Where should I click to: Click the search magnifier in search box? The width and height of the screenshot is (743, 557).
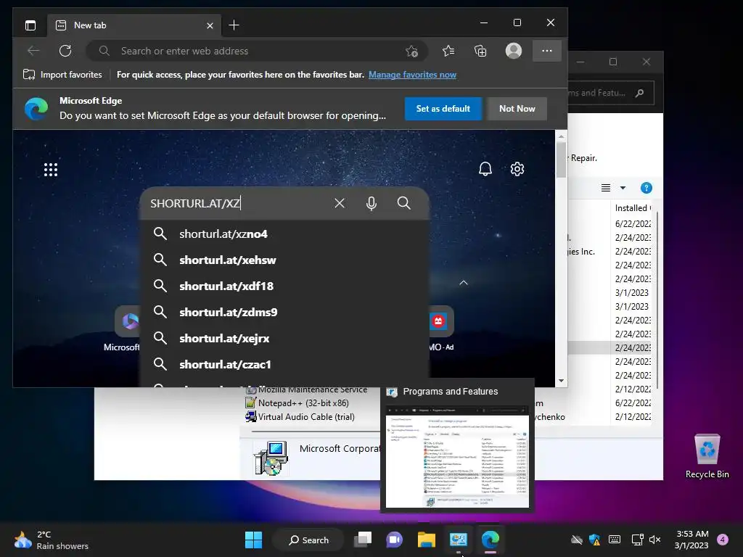pyautogui.click(x=403, y=203)
